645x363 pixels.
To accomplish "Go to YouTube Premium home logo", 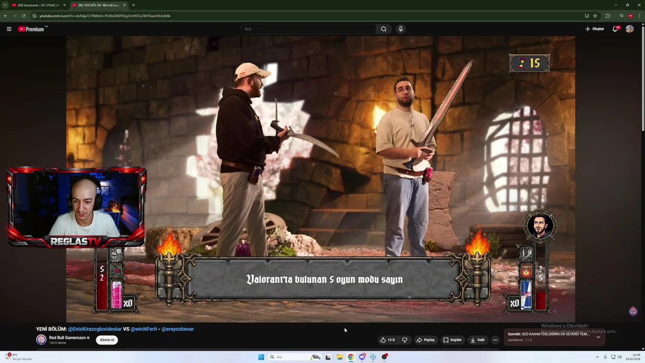I will pyautogui.click(x=32, y=29).
